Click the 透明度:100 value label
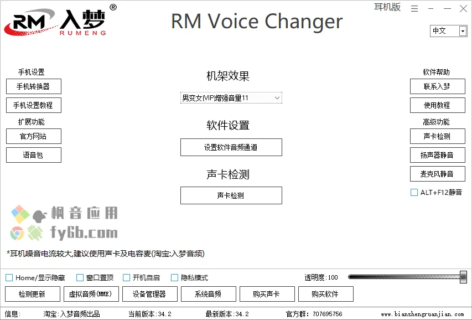 [321, 277]
